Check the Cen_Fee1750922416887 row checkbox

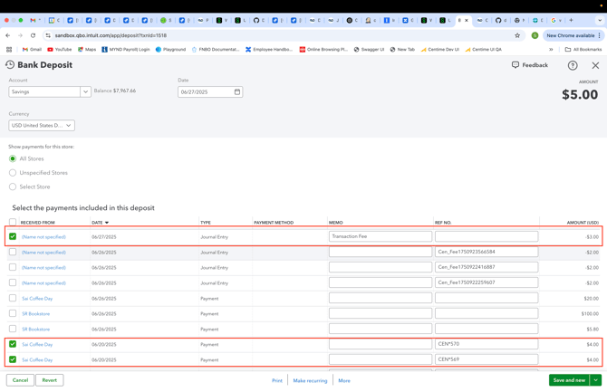click(x=13, y=267)
